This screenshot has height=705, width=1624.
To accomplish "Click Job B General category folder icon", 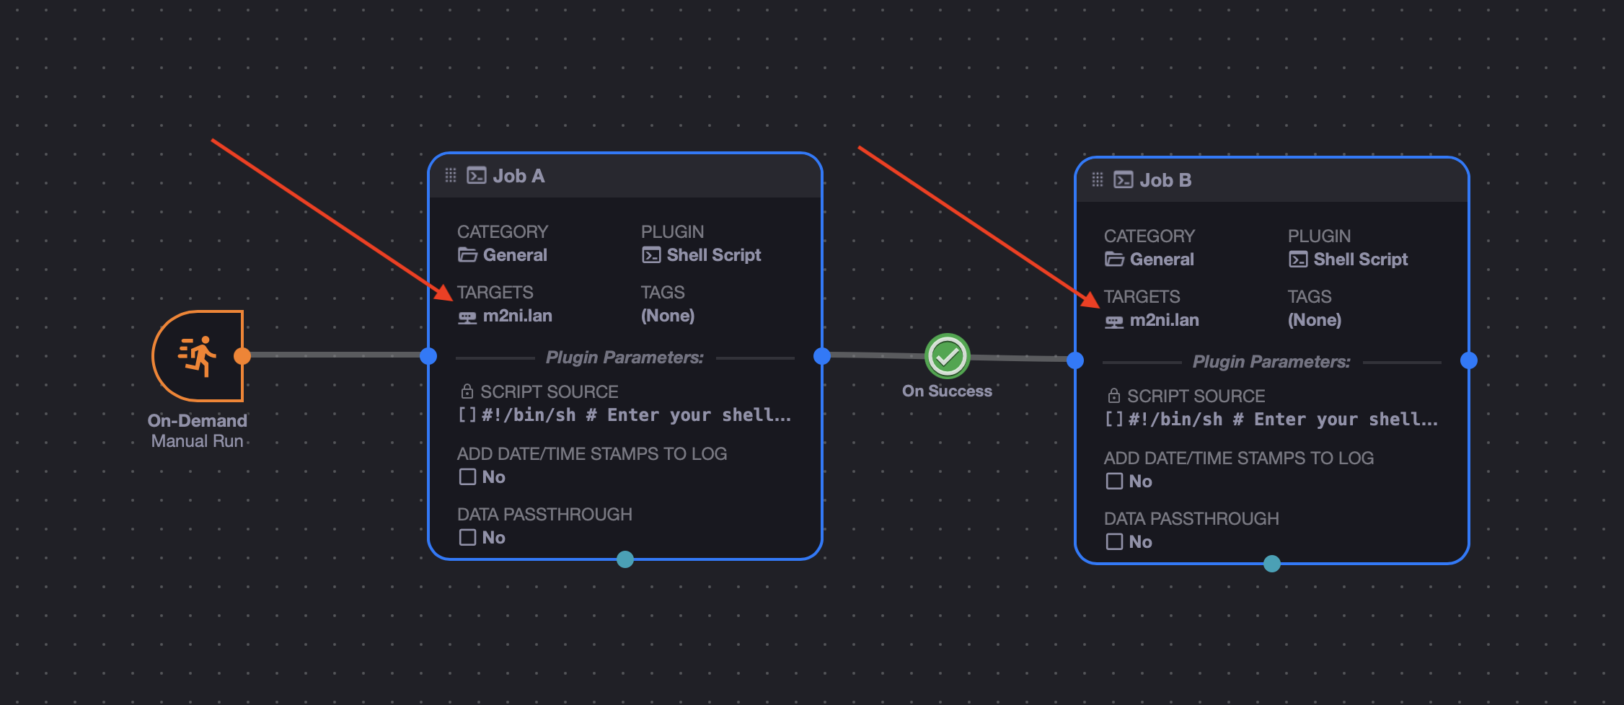I will 1114,260.
